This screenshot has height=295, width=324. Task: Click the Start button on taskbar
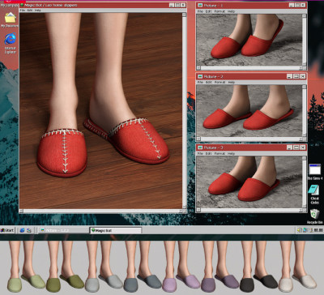7,230
